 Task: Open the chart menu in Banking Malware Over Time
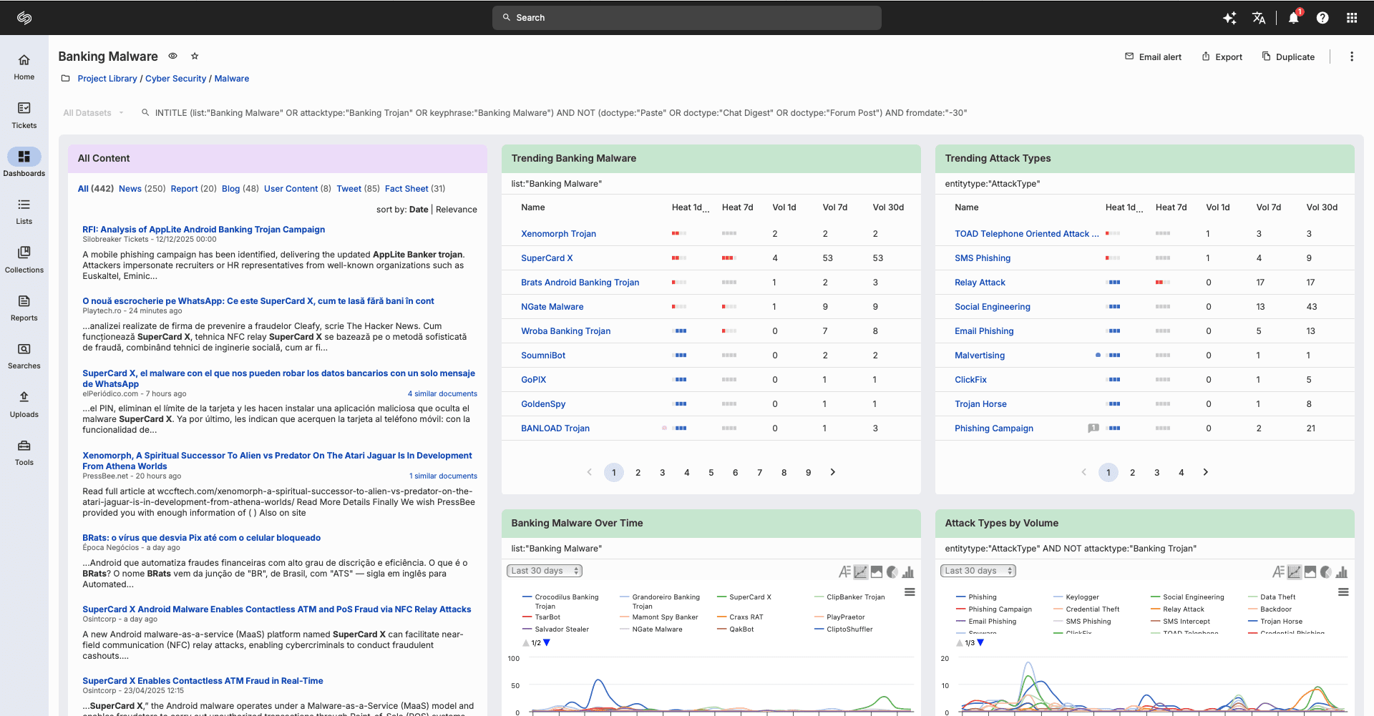pos(910,592)
